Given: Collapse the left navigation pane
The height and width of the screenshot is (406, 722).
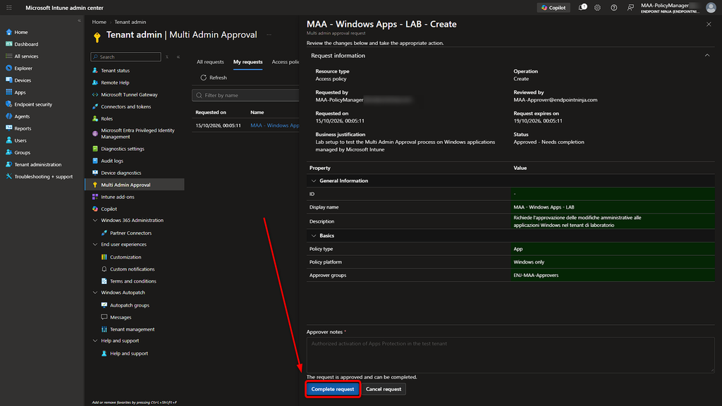Looking at the screenshot, I should [x=79, y=20].
